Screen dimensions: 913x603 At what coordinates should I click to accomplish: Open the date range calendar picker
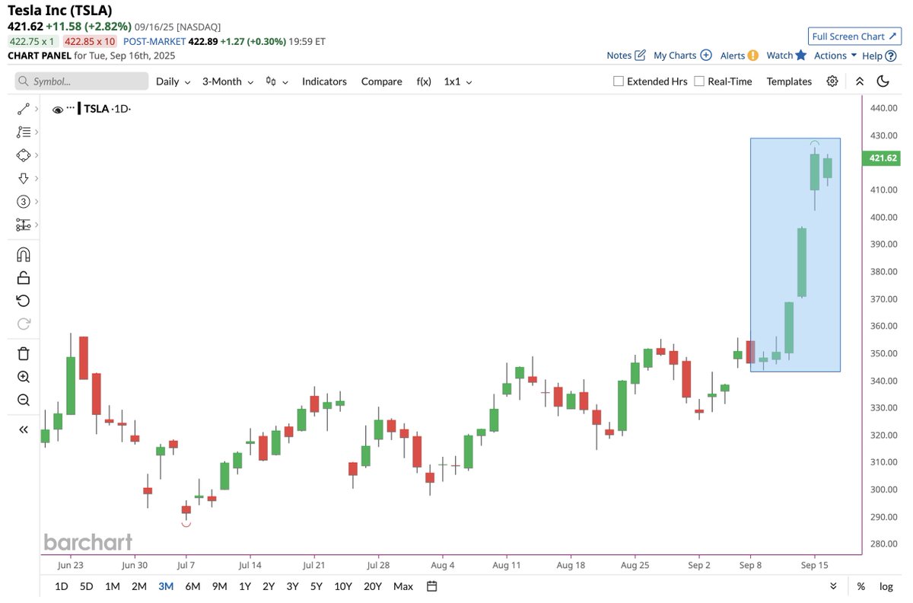click(432, 586)
